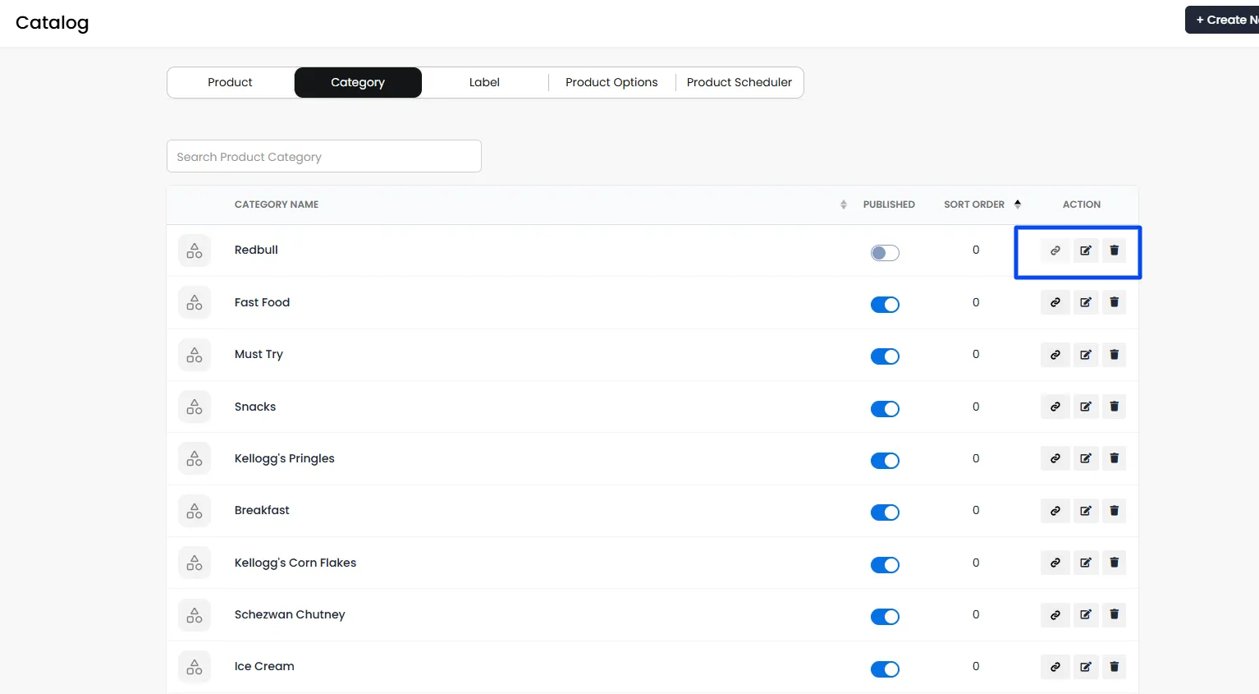Click the Create New button
This screenshot has height=694, width=1259.
click(x=1222, y=20)
